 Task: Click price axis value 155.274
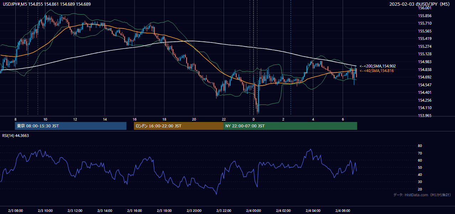[x=425, y=46]
